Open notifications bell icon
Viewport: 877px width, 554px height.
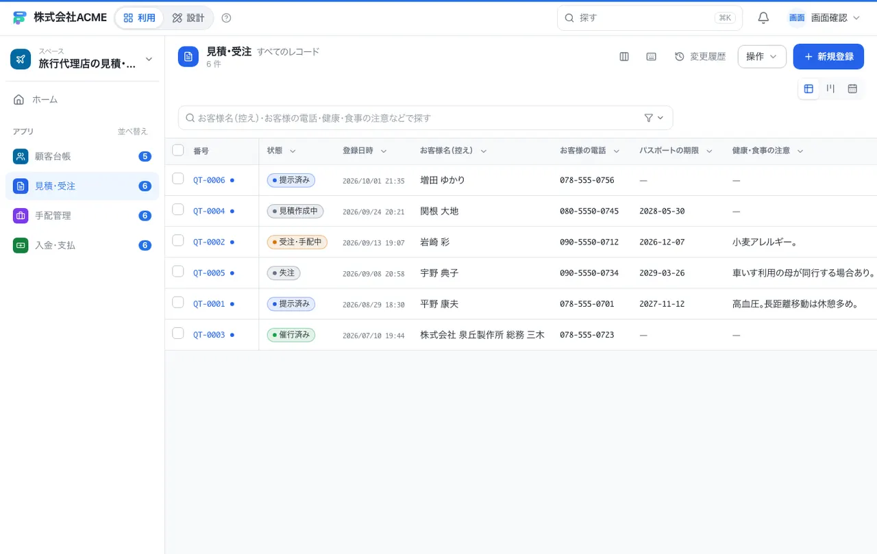pyautogui.click(x=763, y=18)
